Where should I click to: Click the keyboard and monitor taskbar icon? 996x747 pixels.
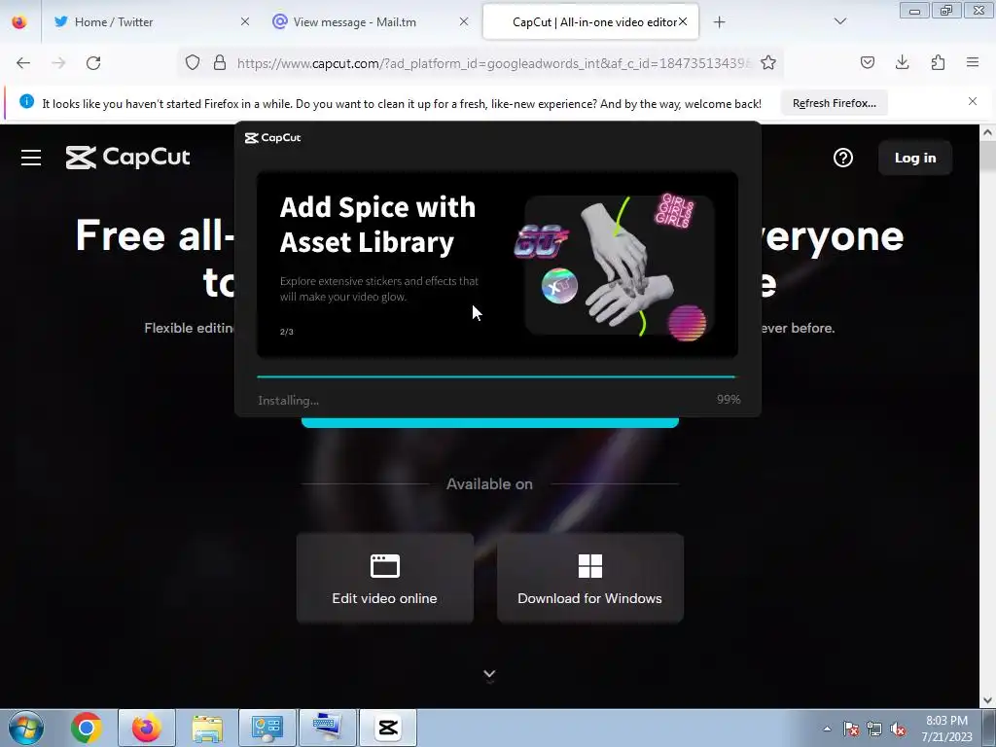click(x=328, y=728)
